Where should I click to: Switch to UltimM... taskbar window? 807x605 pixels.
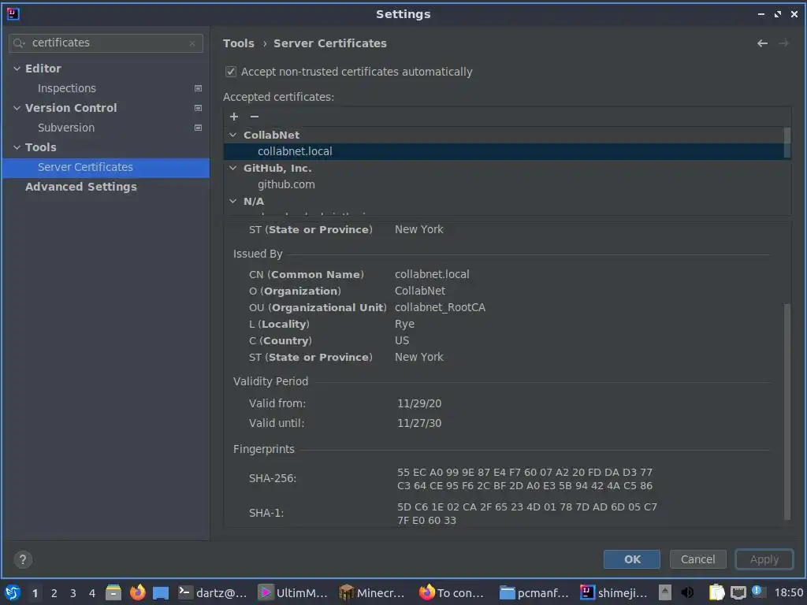292,592
